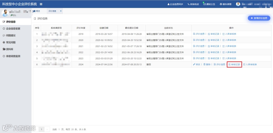
Task: Select the date 2022-03-29 14:50
Action: click(x=104, y=52)
